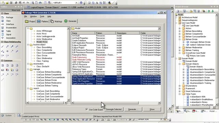This screenshot has width=219, height=123.
Task: Select the Freemarker Menu row
Action: point(116,55)
